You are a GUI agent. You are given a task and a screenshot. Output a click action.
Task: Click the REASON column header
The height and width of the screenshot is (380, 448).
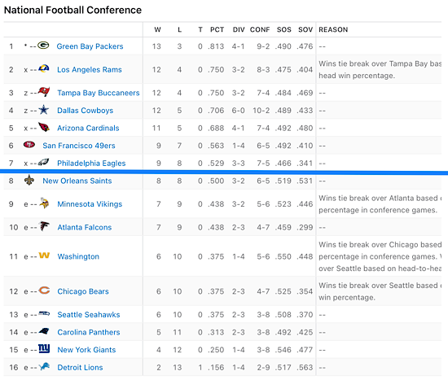[333, 29]
